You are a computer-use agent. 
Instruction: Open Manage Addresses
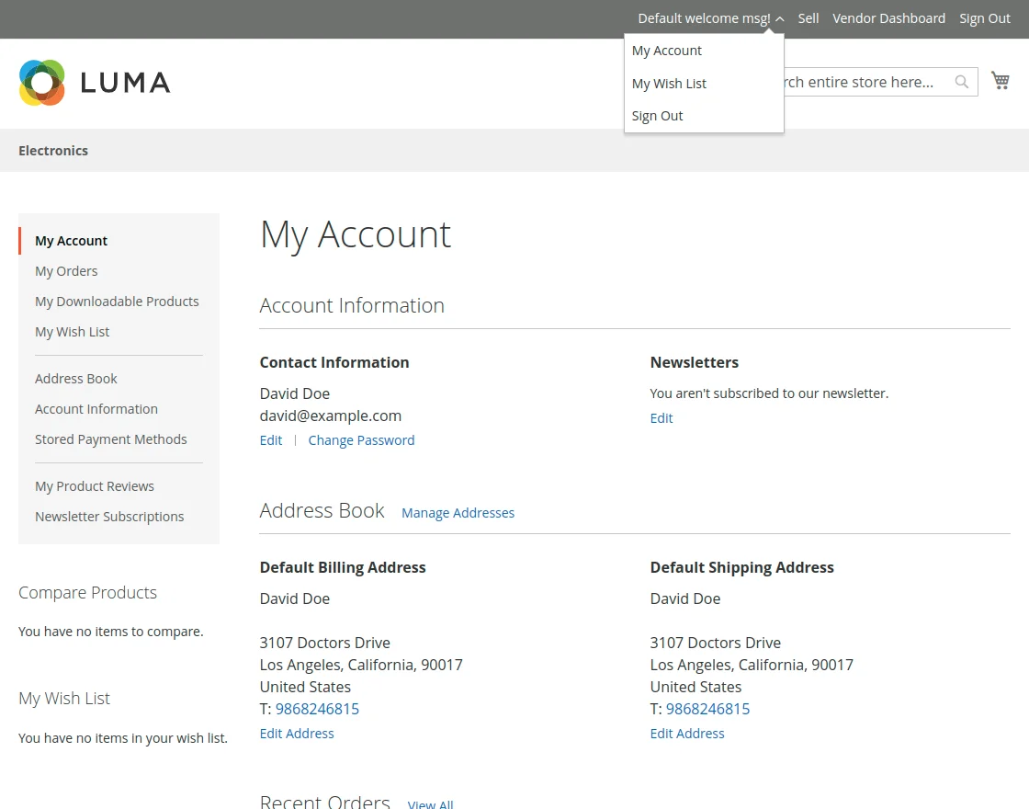(x=458, y=512)
